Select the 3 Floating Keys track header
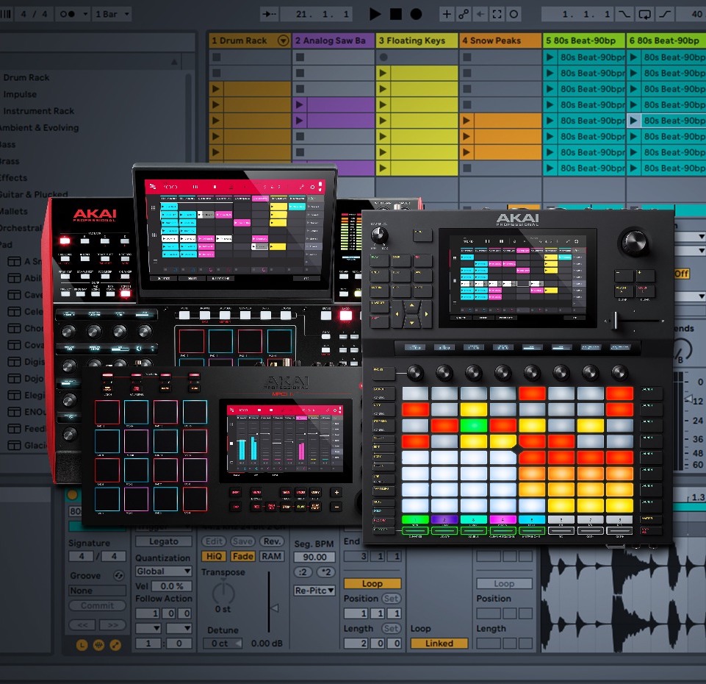Viewport: 706px width, 684px height. coord(417,40)
